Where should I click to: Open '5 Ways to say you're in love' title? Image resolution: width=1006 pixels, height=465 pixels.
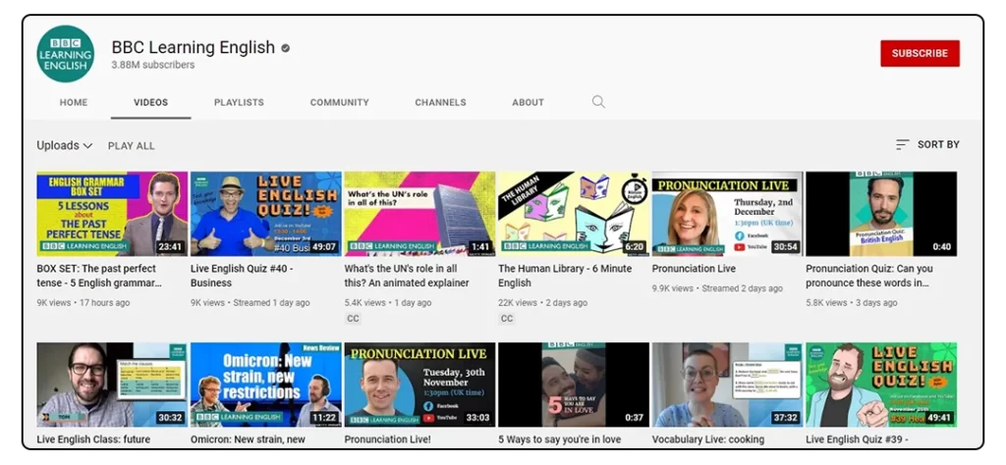559,439
